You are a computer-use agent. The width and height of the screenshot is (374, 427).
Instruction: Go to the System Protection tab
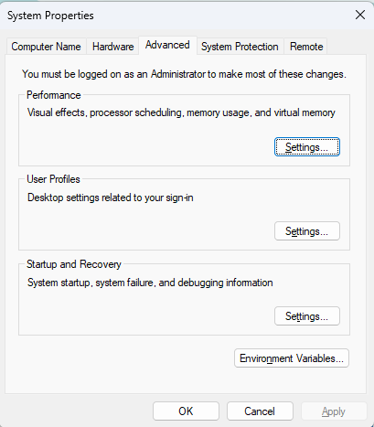pos(240,47)
